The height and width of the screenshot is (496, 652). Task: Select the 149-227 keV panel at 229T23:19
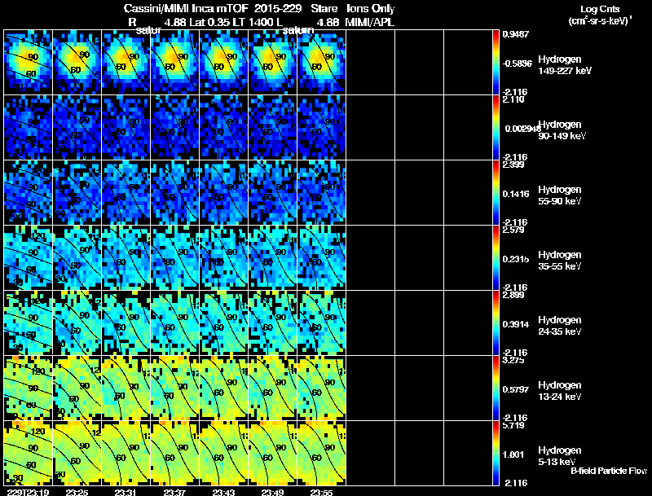tap(28, 63)
